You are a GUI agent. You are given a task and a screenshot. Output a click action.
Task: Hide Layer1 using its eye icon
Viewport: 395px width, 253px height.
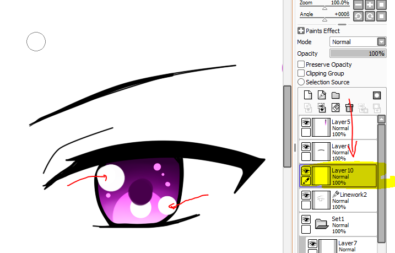tap(306, 147)
